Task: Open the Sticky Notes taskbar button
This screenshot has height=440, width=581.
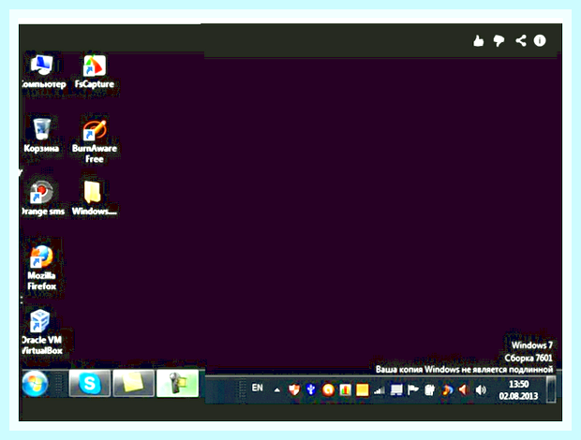Action: (x=133, y=384)
